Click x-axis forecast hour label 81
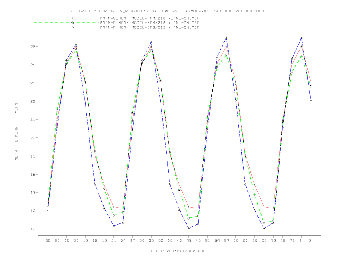339x262 pixels. pyautogui.click(x=302, y=241)
